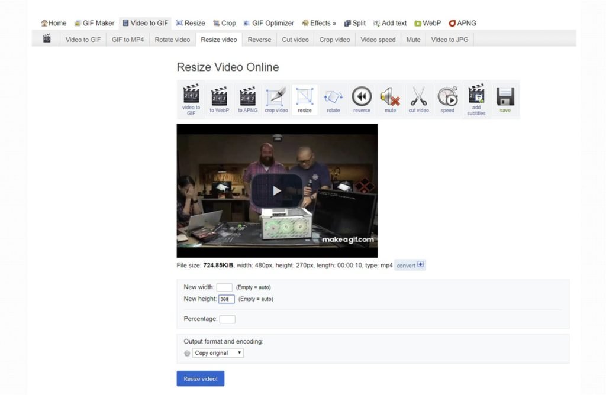Switch to the Crop video tab

335,40
